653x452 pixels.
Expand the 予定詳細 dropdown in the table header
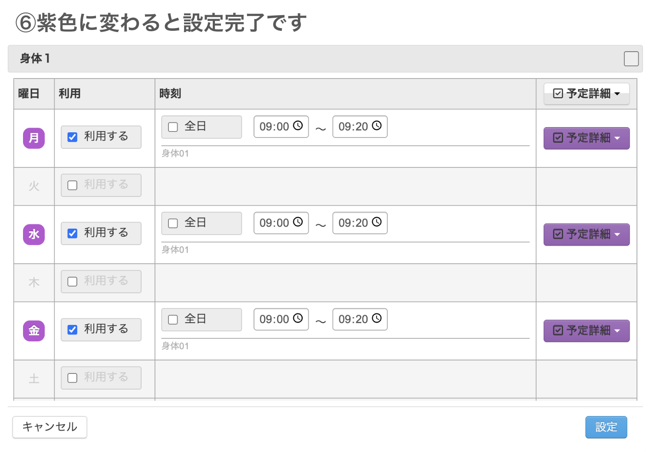pos(586,94)
